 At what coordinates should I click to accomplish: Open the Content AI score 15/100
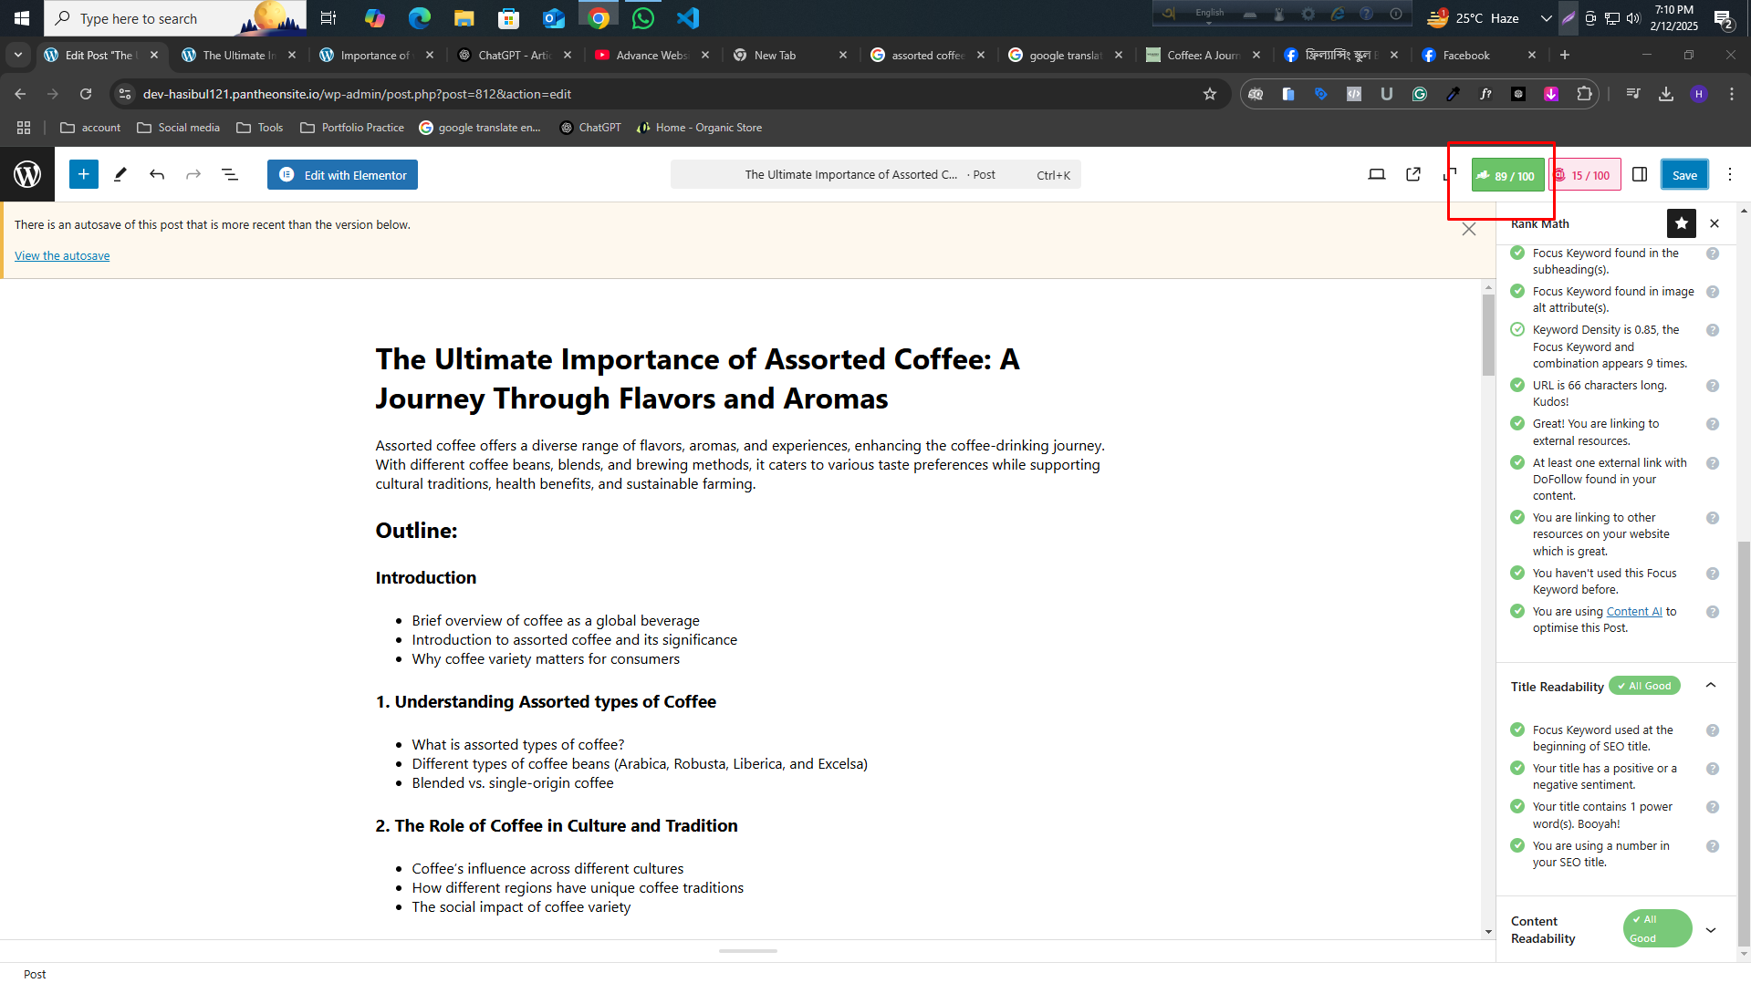(1585, 175)
